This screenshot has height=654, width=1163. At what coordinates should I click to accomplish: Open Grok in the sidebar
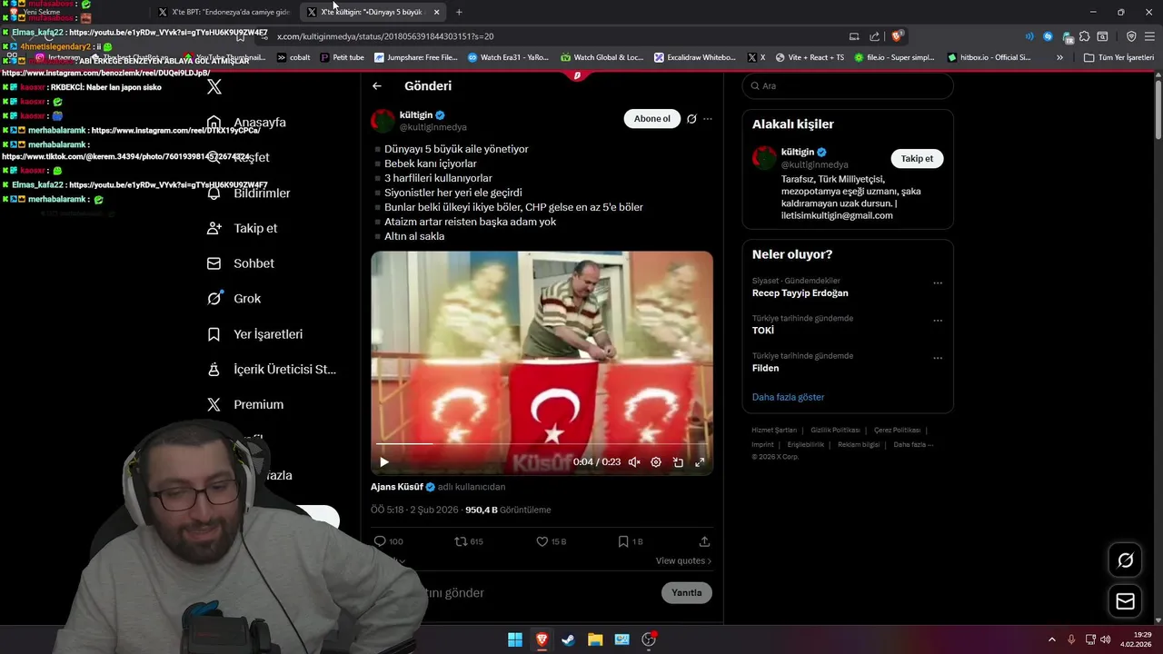click(x=234, y=299)
